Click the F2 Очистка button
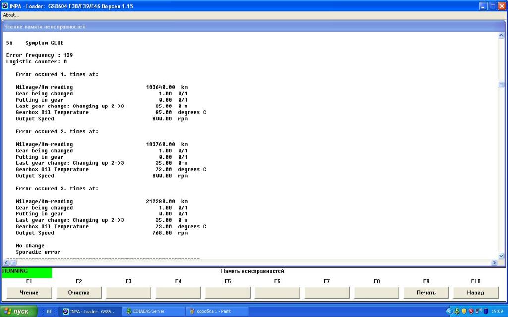The height and width of the screenshot is (317, 508). click(x=79, y=293)
